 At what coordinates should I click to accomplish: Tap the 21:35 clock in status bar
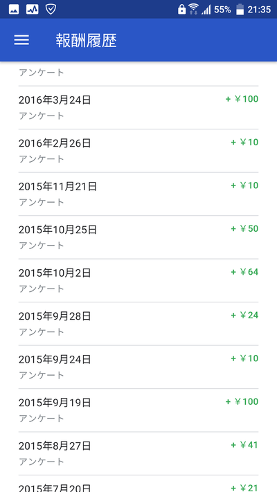(259, 10)
